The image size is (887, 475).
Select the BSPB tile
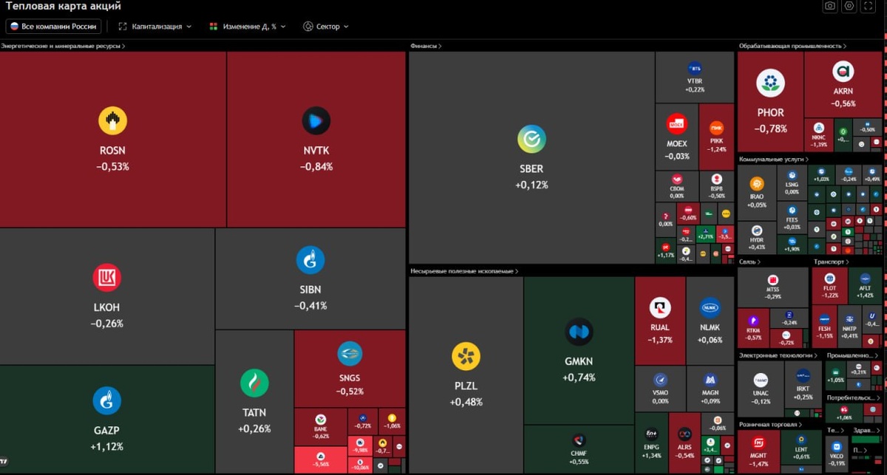pos(717,187)
